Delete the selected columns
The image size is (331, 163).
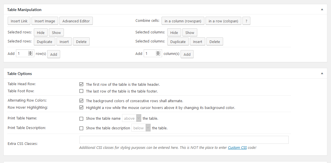[215, 41]
